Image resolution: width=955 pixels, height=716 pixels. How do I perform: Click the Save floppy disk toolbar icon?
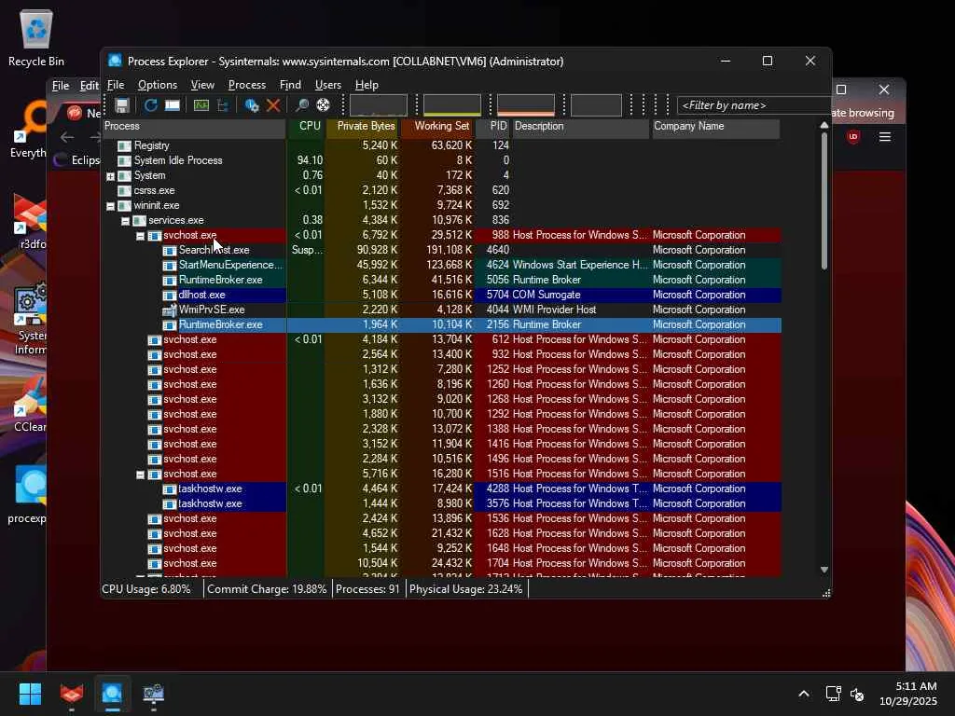122,105
